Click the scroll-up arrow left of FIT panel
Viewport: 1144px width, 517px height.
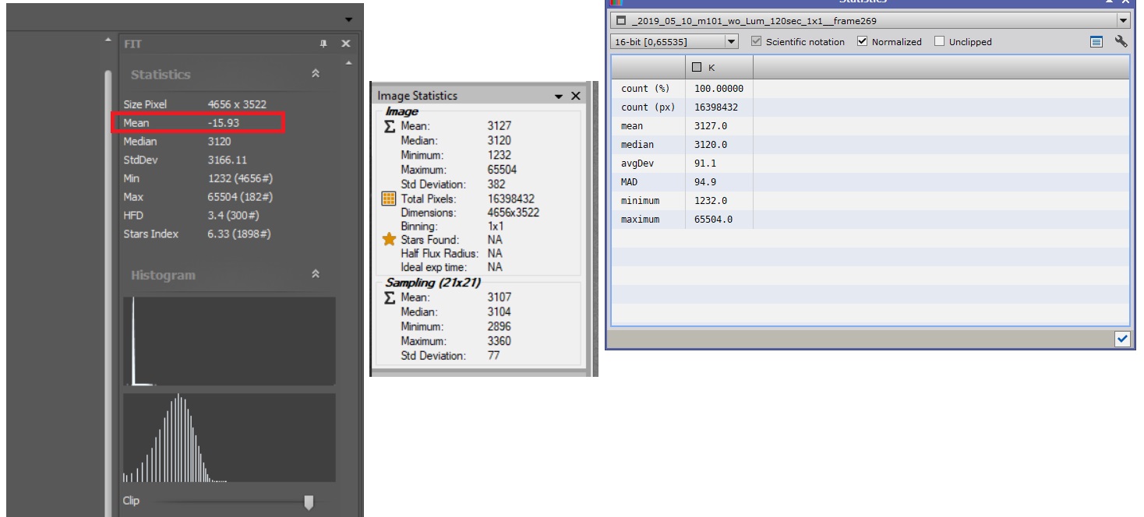pos(108,40)
